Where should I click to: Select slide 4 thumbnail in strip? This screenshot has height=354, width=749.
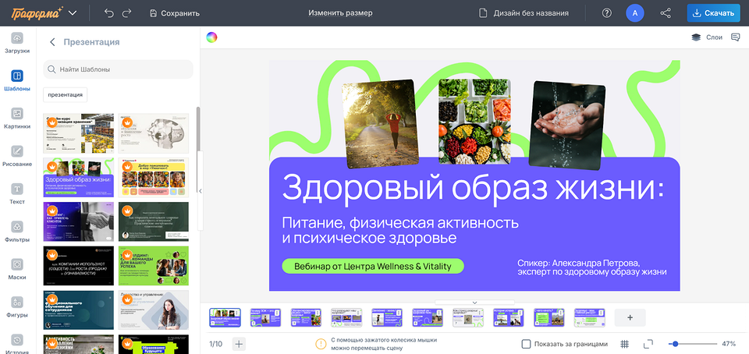tap(346, 317)
